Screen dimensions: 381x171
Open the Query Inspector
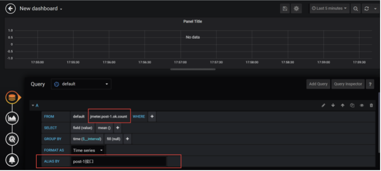click(x=348, y=84)
